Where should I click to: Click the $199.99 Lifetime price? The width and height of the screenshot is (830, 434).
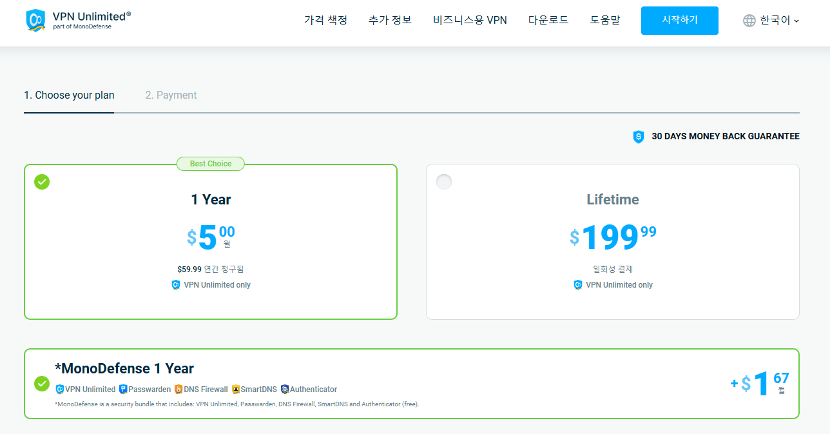(x=613, y=237)
